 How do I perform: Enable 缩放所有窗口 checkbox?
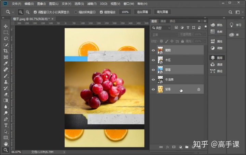76,12
